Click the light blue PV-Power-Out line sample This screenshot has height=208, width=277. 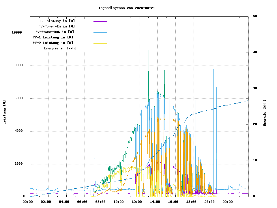pos(100,32)
